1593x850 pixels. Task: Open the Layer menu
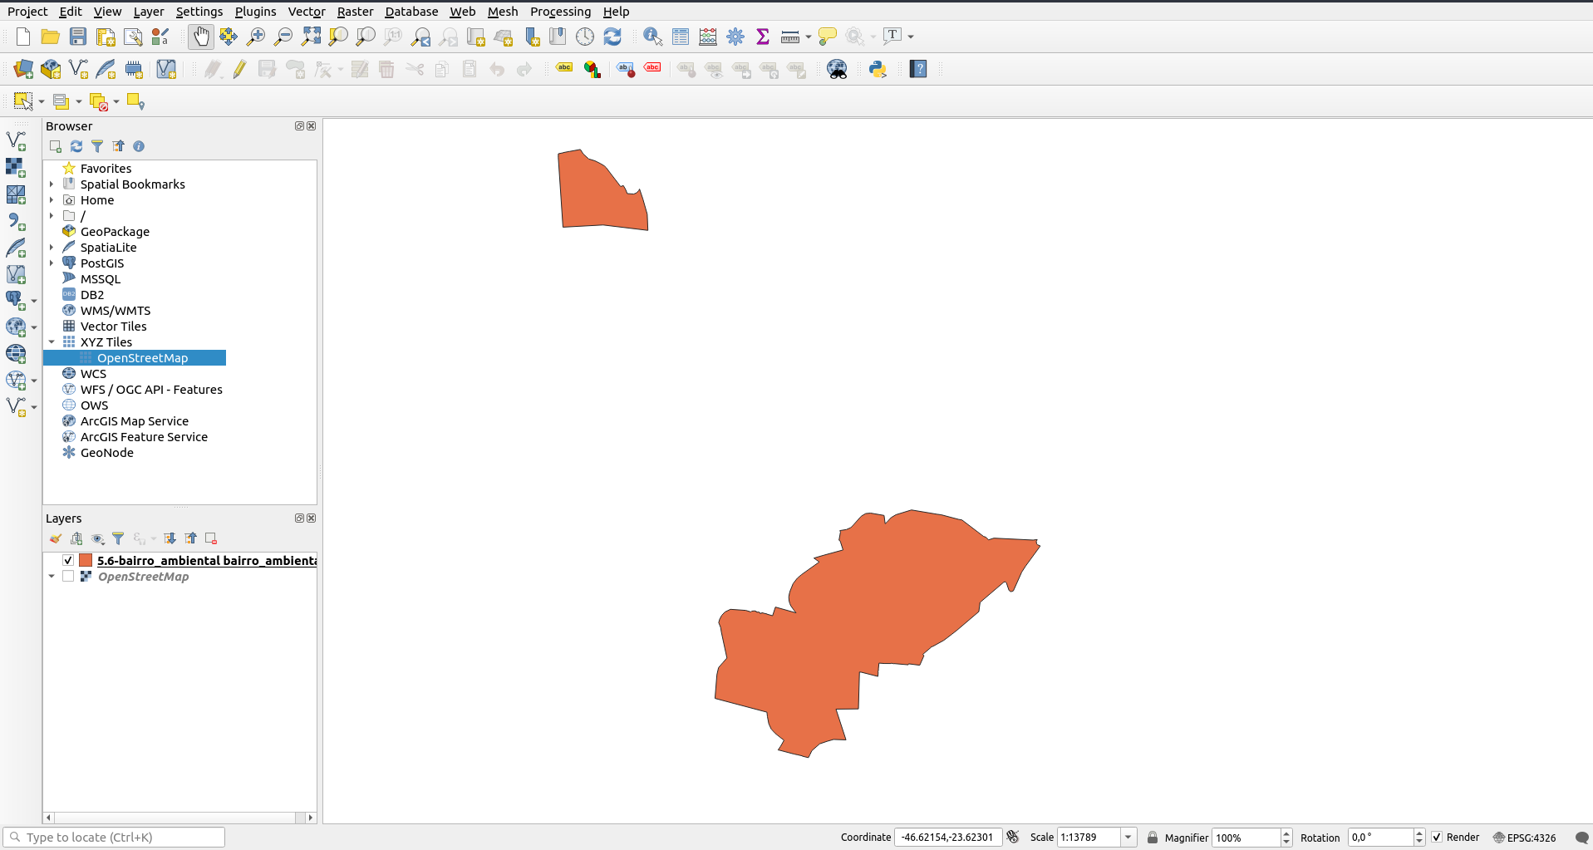tap(149, 12)
